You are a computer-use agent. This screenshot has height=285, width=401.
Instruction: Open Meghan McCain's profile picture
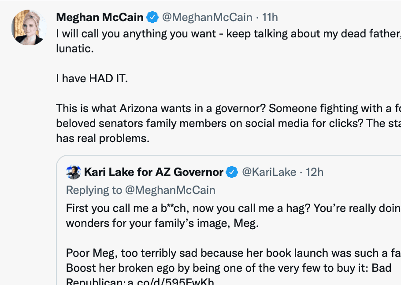(x=28, y=28)
